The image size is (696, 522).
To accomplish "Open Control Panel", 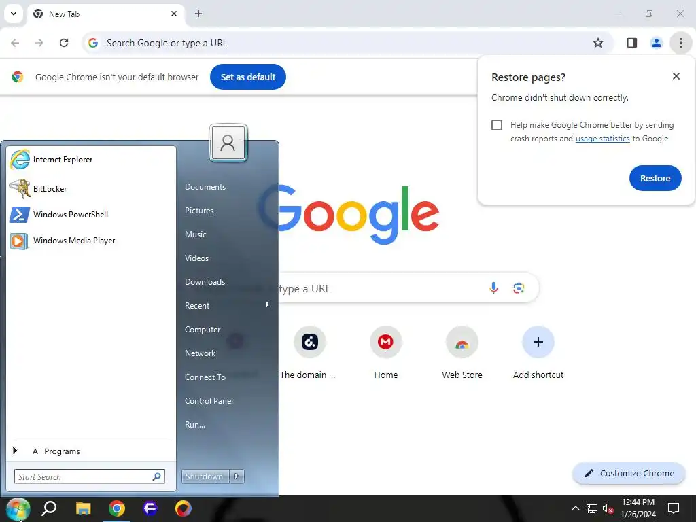I will (x=209, y=401).
